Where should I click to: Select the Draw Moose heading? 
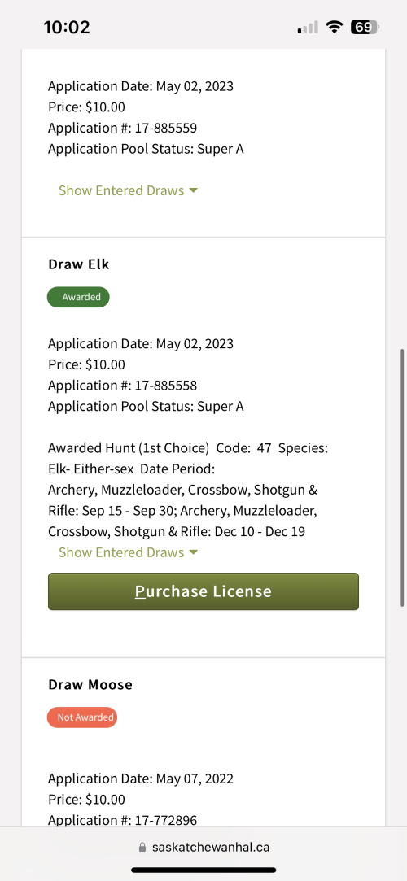point(90,684)
